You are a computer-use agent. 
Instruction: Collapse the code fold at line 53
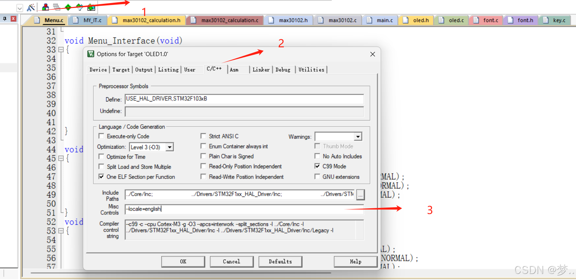(61, 231)
